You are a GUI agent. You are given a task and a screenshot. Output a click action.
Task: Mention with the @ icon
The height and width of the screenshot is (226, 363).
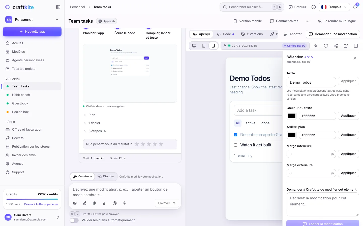(x=115, y=203)
